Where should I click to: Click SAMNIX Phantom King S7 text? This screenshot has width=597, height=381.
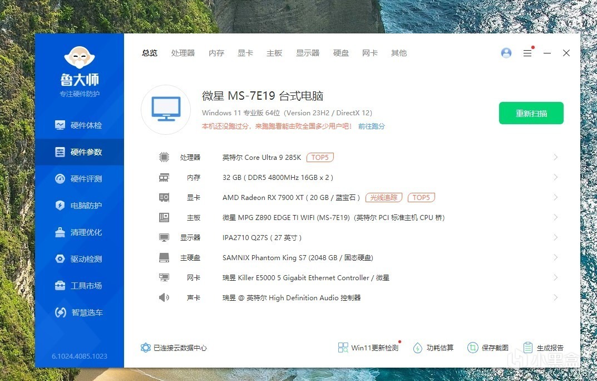click(298, 257)
